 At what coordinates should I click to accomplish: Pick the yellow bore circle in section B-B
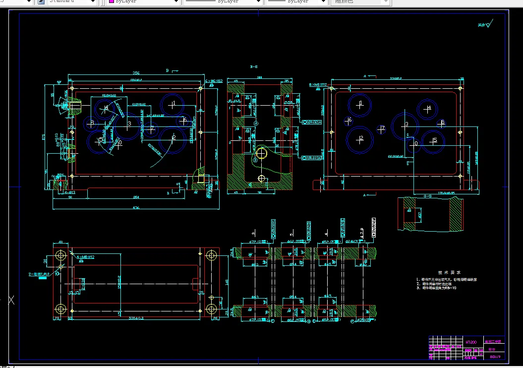[262, 154]
